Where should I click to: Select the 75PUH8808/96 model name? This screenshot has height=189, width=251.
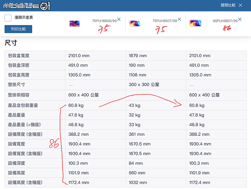point(104,21)
